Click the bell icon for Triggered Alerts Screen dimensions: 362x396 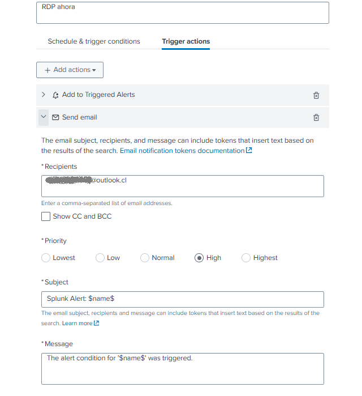coord(55,95)
